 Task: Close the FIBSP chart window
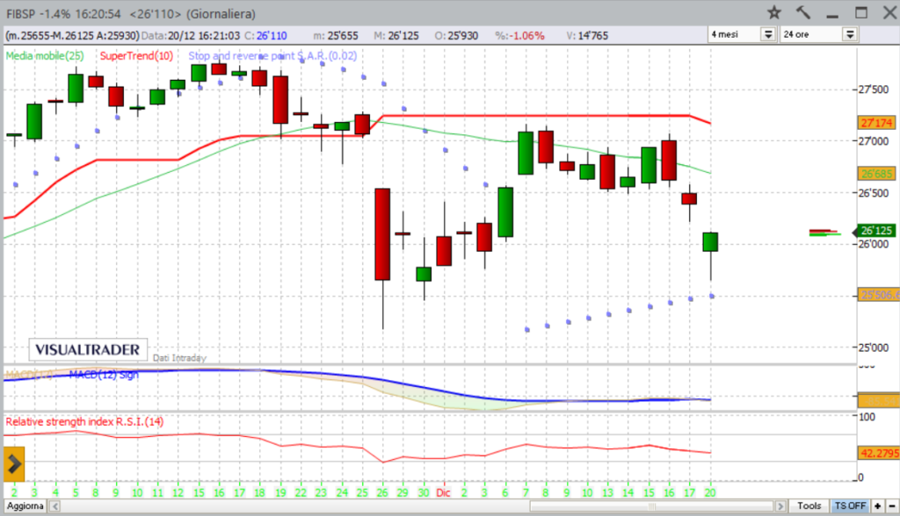point(889,12)
